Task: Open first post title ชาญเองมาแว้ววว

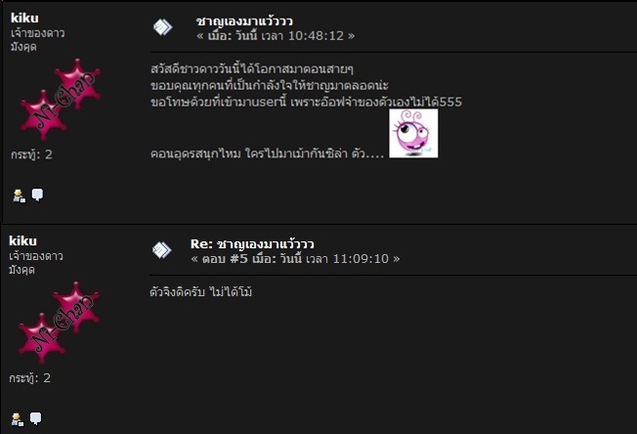Action: coord(244,22)
